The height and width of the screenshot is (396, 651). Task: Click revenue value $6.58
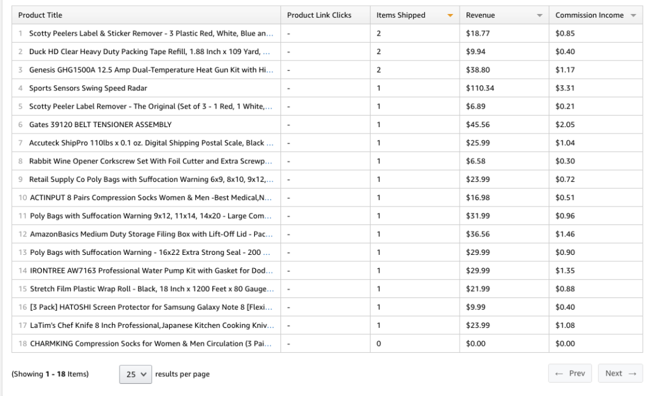476,161
